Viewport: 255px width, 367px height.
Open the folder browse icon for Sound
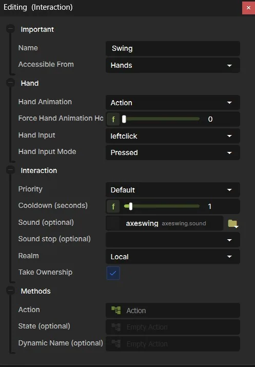pyautogui.click(x=233, y=223)
